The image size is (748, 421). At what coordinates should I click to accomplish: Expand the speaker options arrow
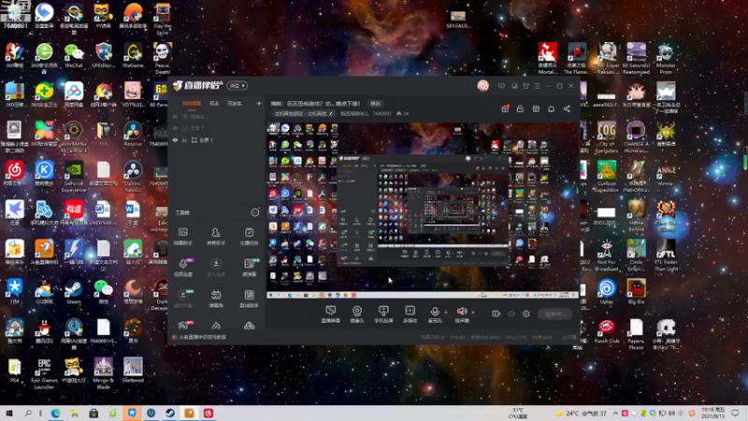[473, 312]
